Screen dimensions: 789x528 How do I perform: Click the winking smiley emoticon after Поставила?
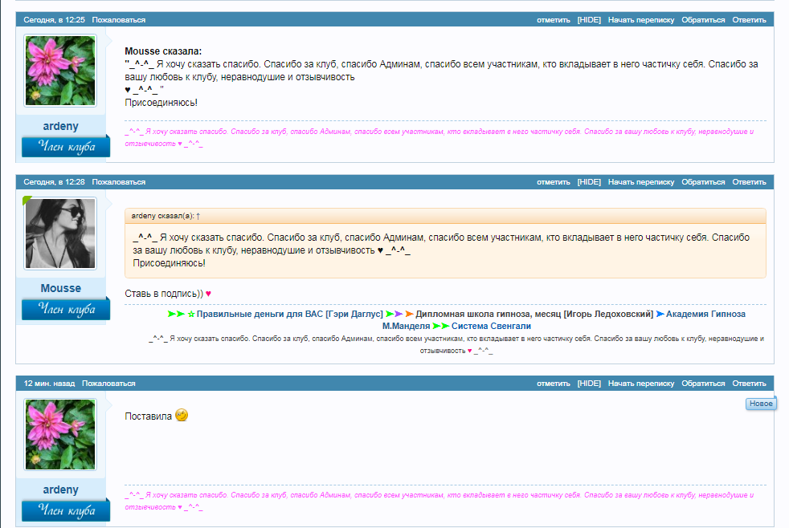coord(182,416)
